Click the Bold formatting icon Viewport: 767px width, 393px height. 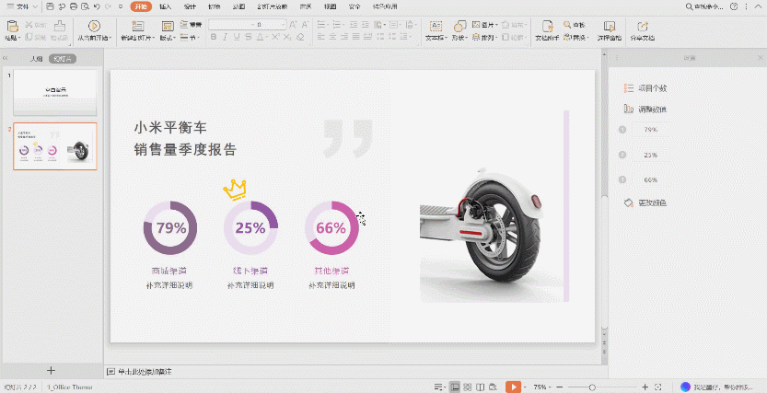pyautogui.click(x=214, y=38)
